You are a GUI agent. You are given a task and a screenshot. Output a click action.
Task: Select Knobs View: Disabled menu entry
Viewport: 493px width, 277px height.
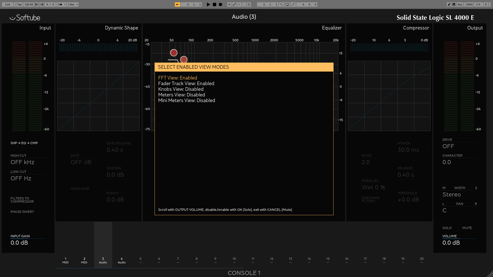[x=181, y=89]
